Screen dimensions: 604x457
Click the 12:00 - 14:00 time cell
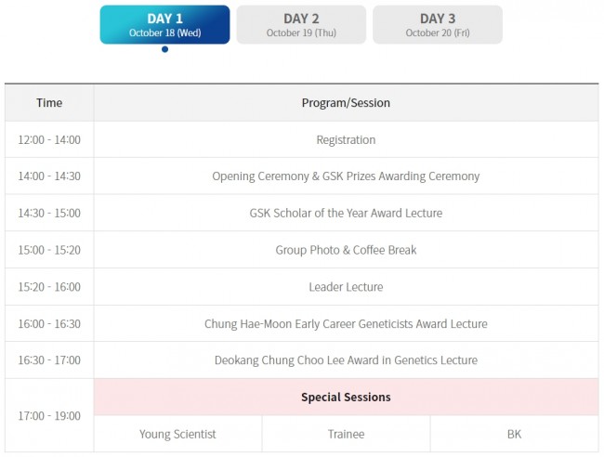point(49,139)
